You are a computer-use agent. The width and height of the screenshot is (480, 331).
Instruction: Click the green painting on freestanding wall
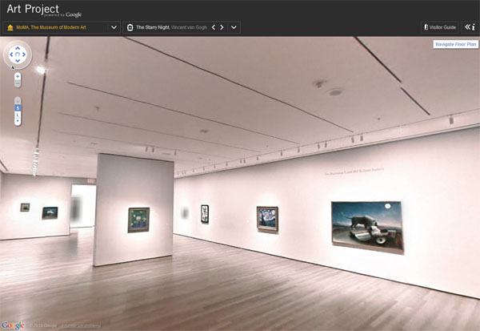tap(138, 220)
